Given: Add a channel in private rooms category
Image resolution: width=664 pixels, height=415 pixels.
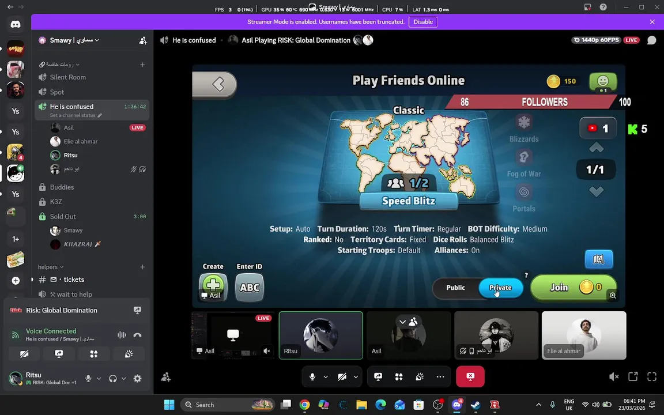Looking at the screenshot, I should [x=142, y=65].
